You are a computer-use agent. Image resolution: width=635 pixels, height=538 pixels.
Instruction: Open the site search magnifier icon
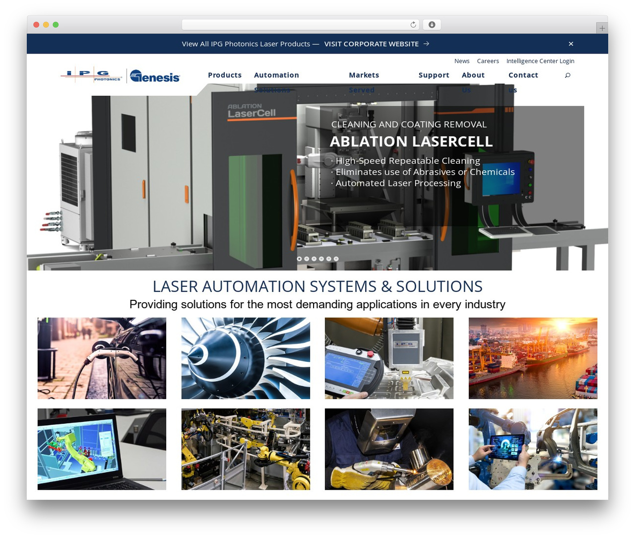coord(568,75)
